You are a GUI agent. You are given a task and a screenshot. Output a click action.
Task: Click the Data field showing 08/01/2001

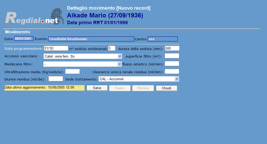pyautogui.click(x=24, y=39)
